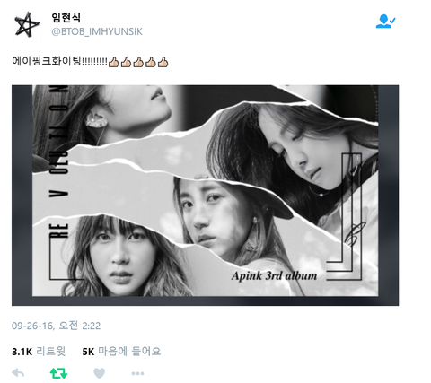Click the tweet text 에이핑크화이팅

[x=47, y=61]
